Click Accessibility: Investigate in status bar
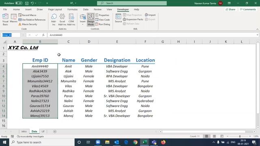The height and width of the screenshot is (146, 260). click(30, 136)
